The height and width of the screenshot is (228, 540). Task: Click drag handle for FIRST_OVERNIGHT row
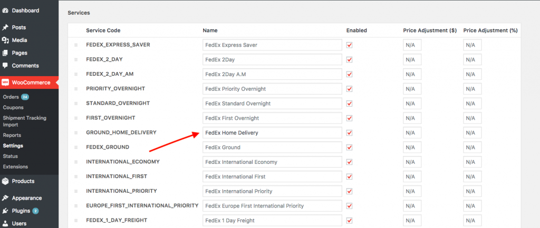(x=76, y=118)
